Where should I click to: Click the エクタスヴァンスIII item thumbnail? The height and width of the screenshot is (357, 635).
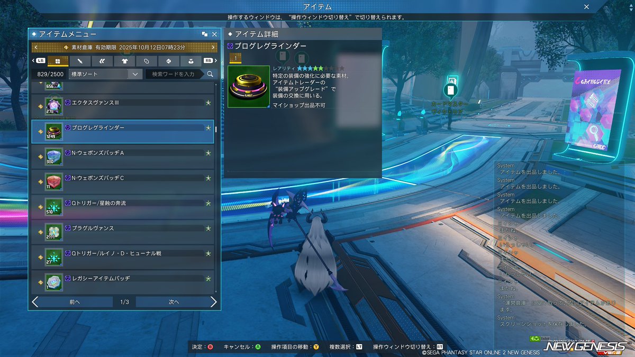point(54,106)
